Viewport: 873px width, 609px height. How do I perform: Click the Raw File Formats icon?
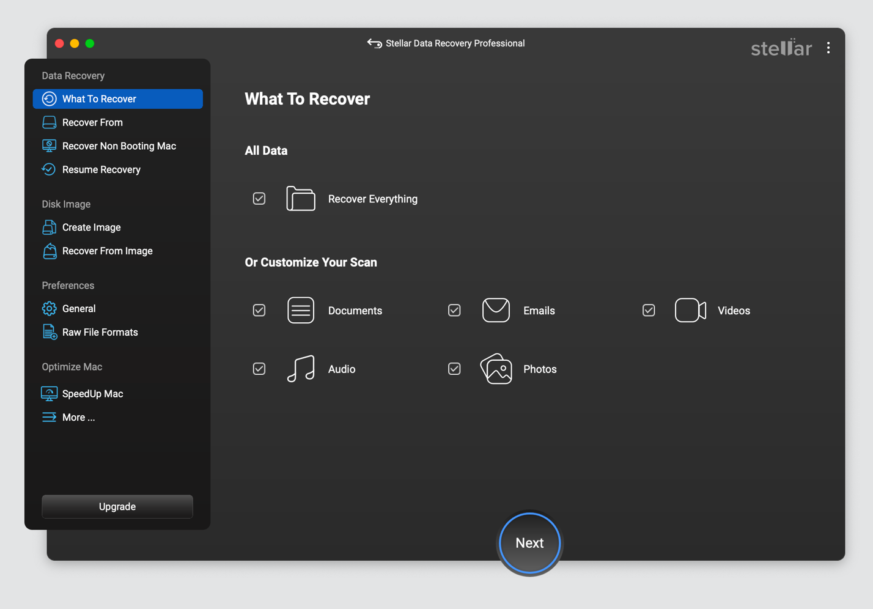(49, 332)
